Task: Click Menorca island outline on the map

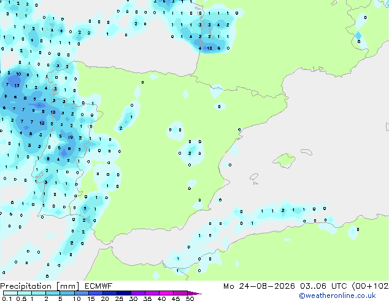Action: (x=307, y=152)
